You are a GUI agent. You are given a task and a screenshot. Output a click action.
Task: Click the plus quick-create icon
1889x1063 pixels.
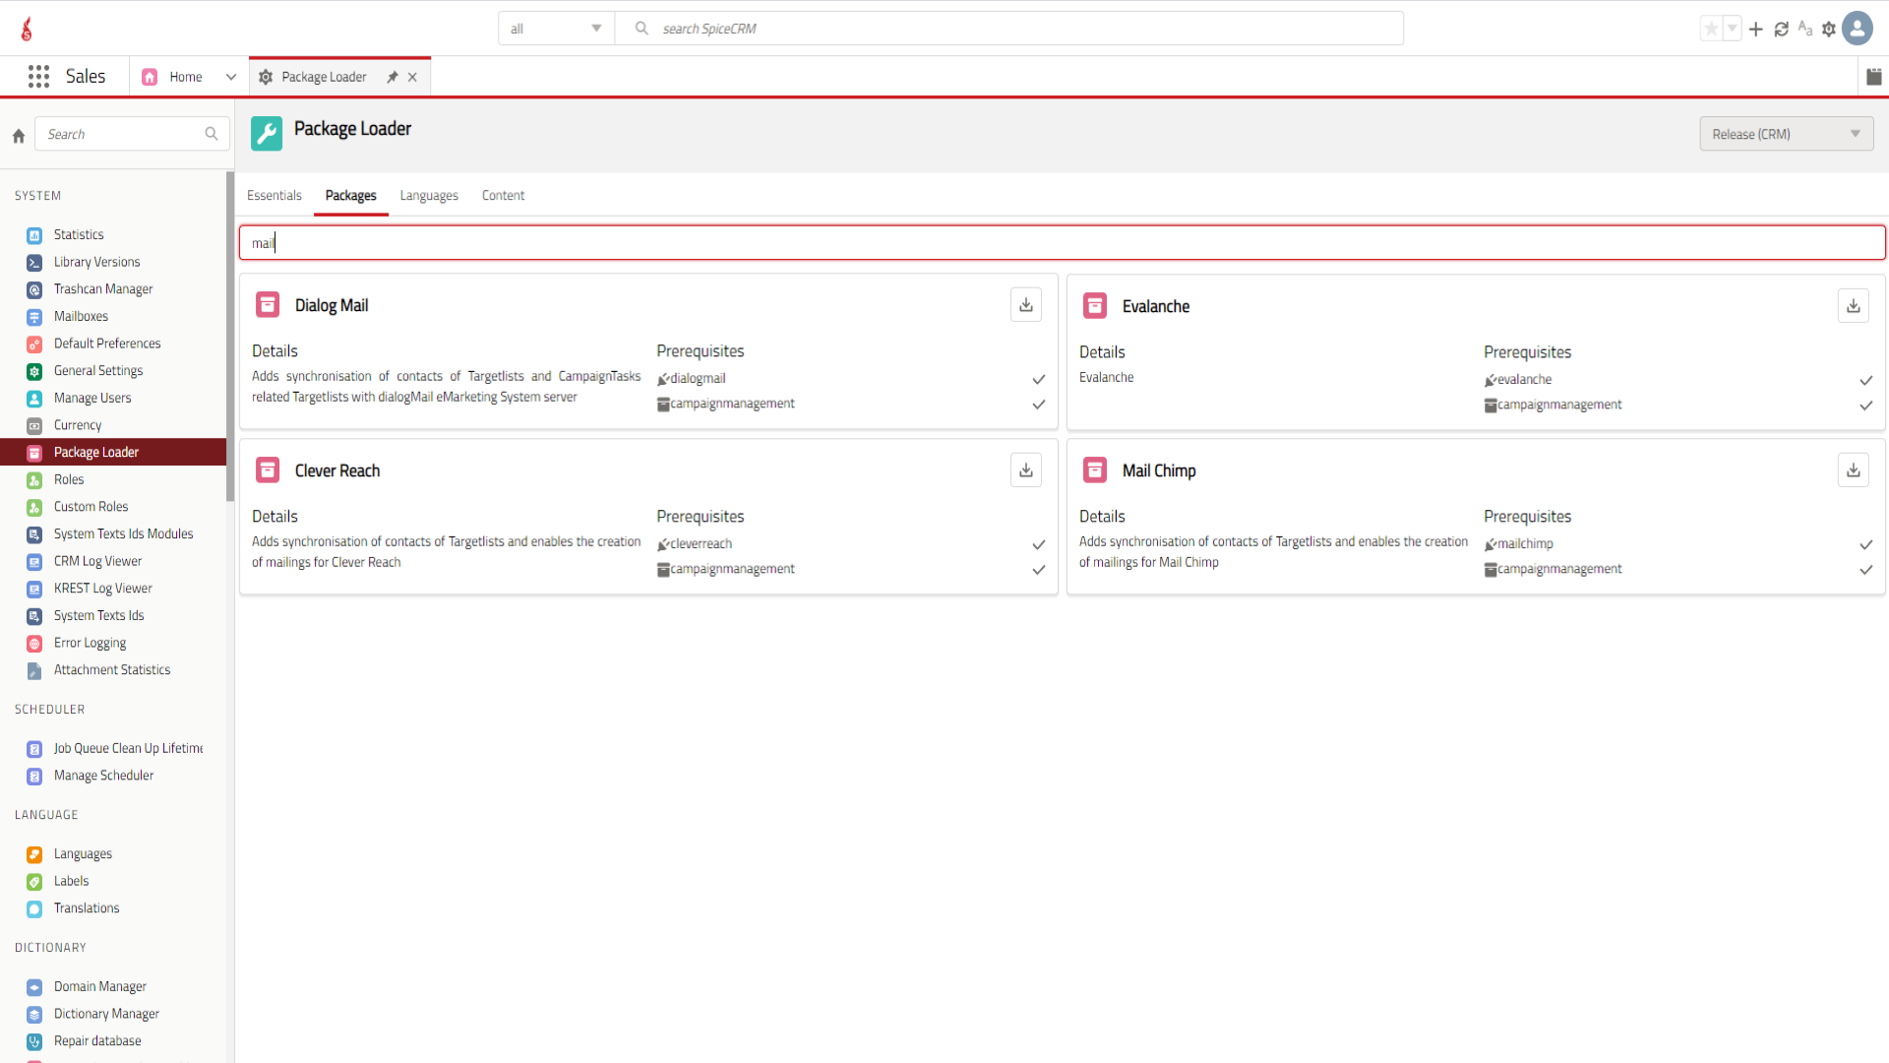pos(1755,29)
